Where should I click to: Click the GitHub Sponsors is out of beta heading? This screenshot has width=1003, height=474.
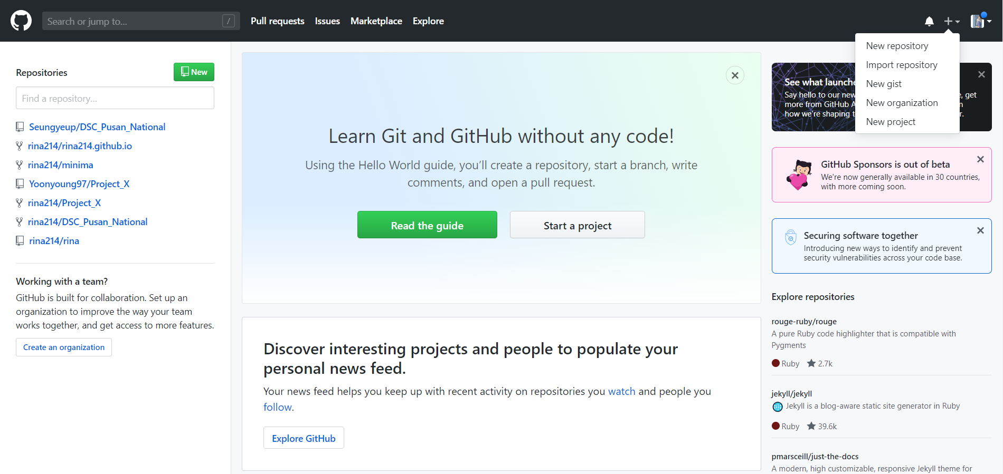[x=885, y=165]
